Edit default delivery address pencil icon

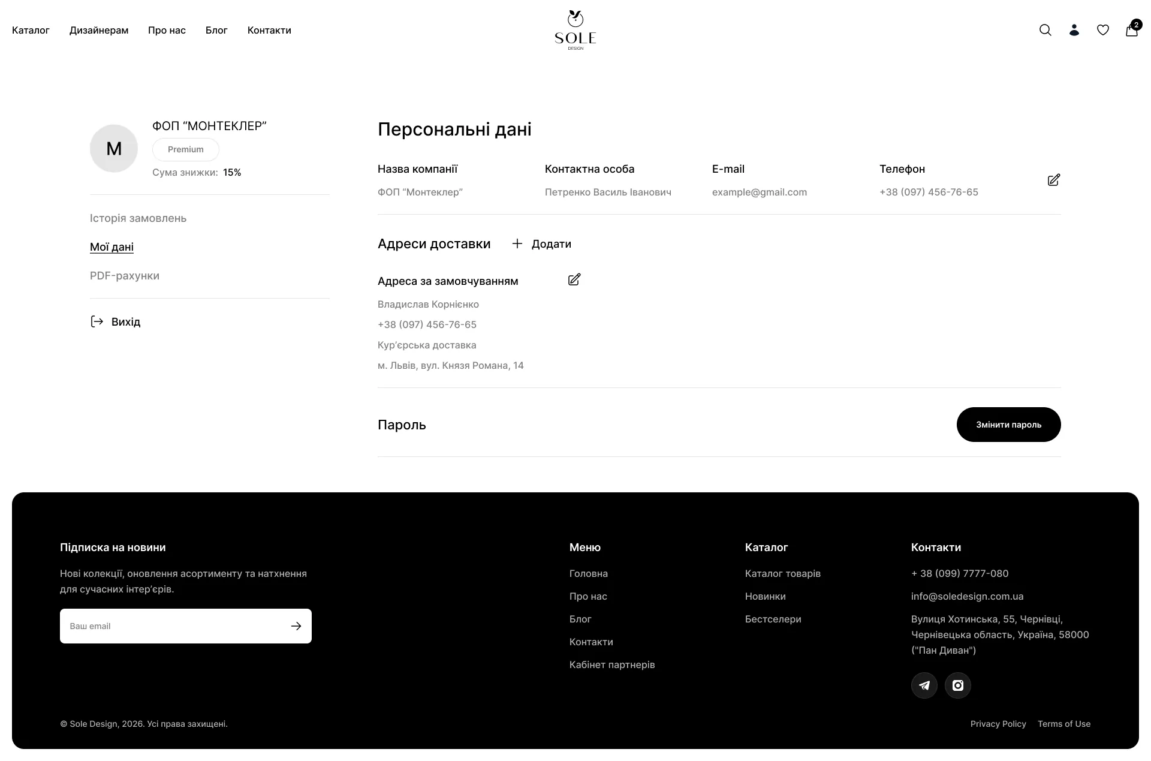pyautogui.click(x=574, y=279)
